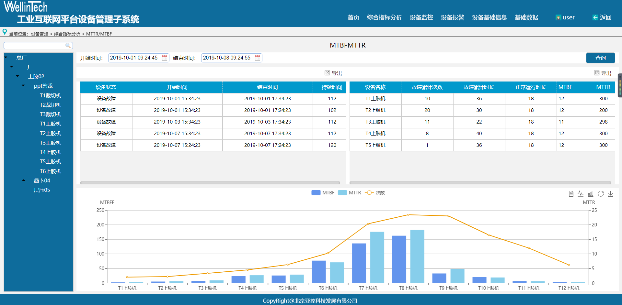
Task: Open end time calendar picker
Action: pos(258,58)
